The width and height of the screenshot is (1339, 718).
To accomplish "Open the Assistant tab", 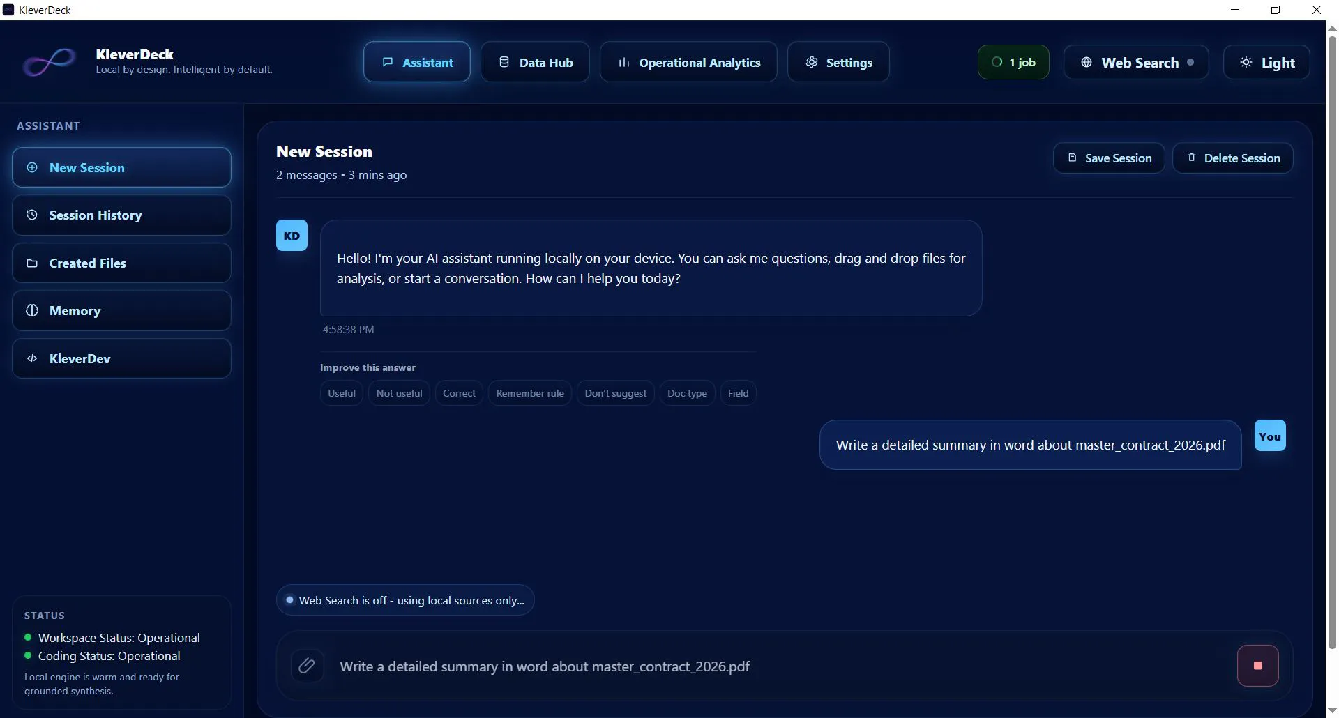I will coord(417,62).
